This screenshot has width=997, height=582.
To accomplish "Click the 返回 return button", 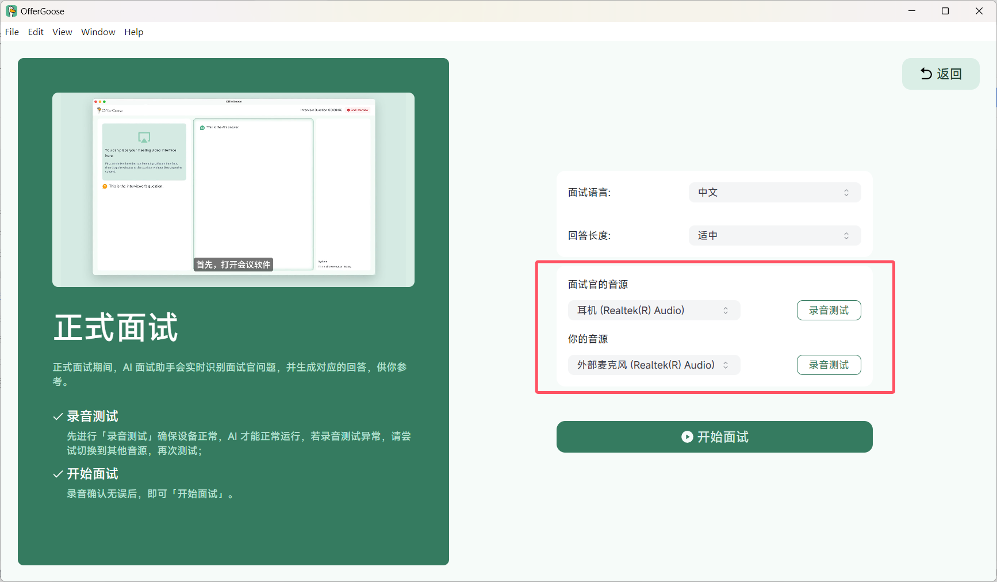I will coord(941,74).
